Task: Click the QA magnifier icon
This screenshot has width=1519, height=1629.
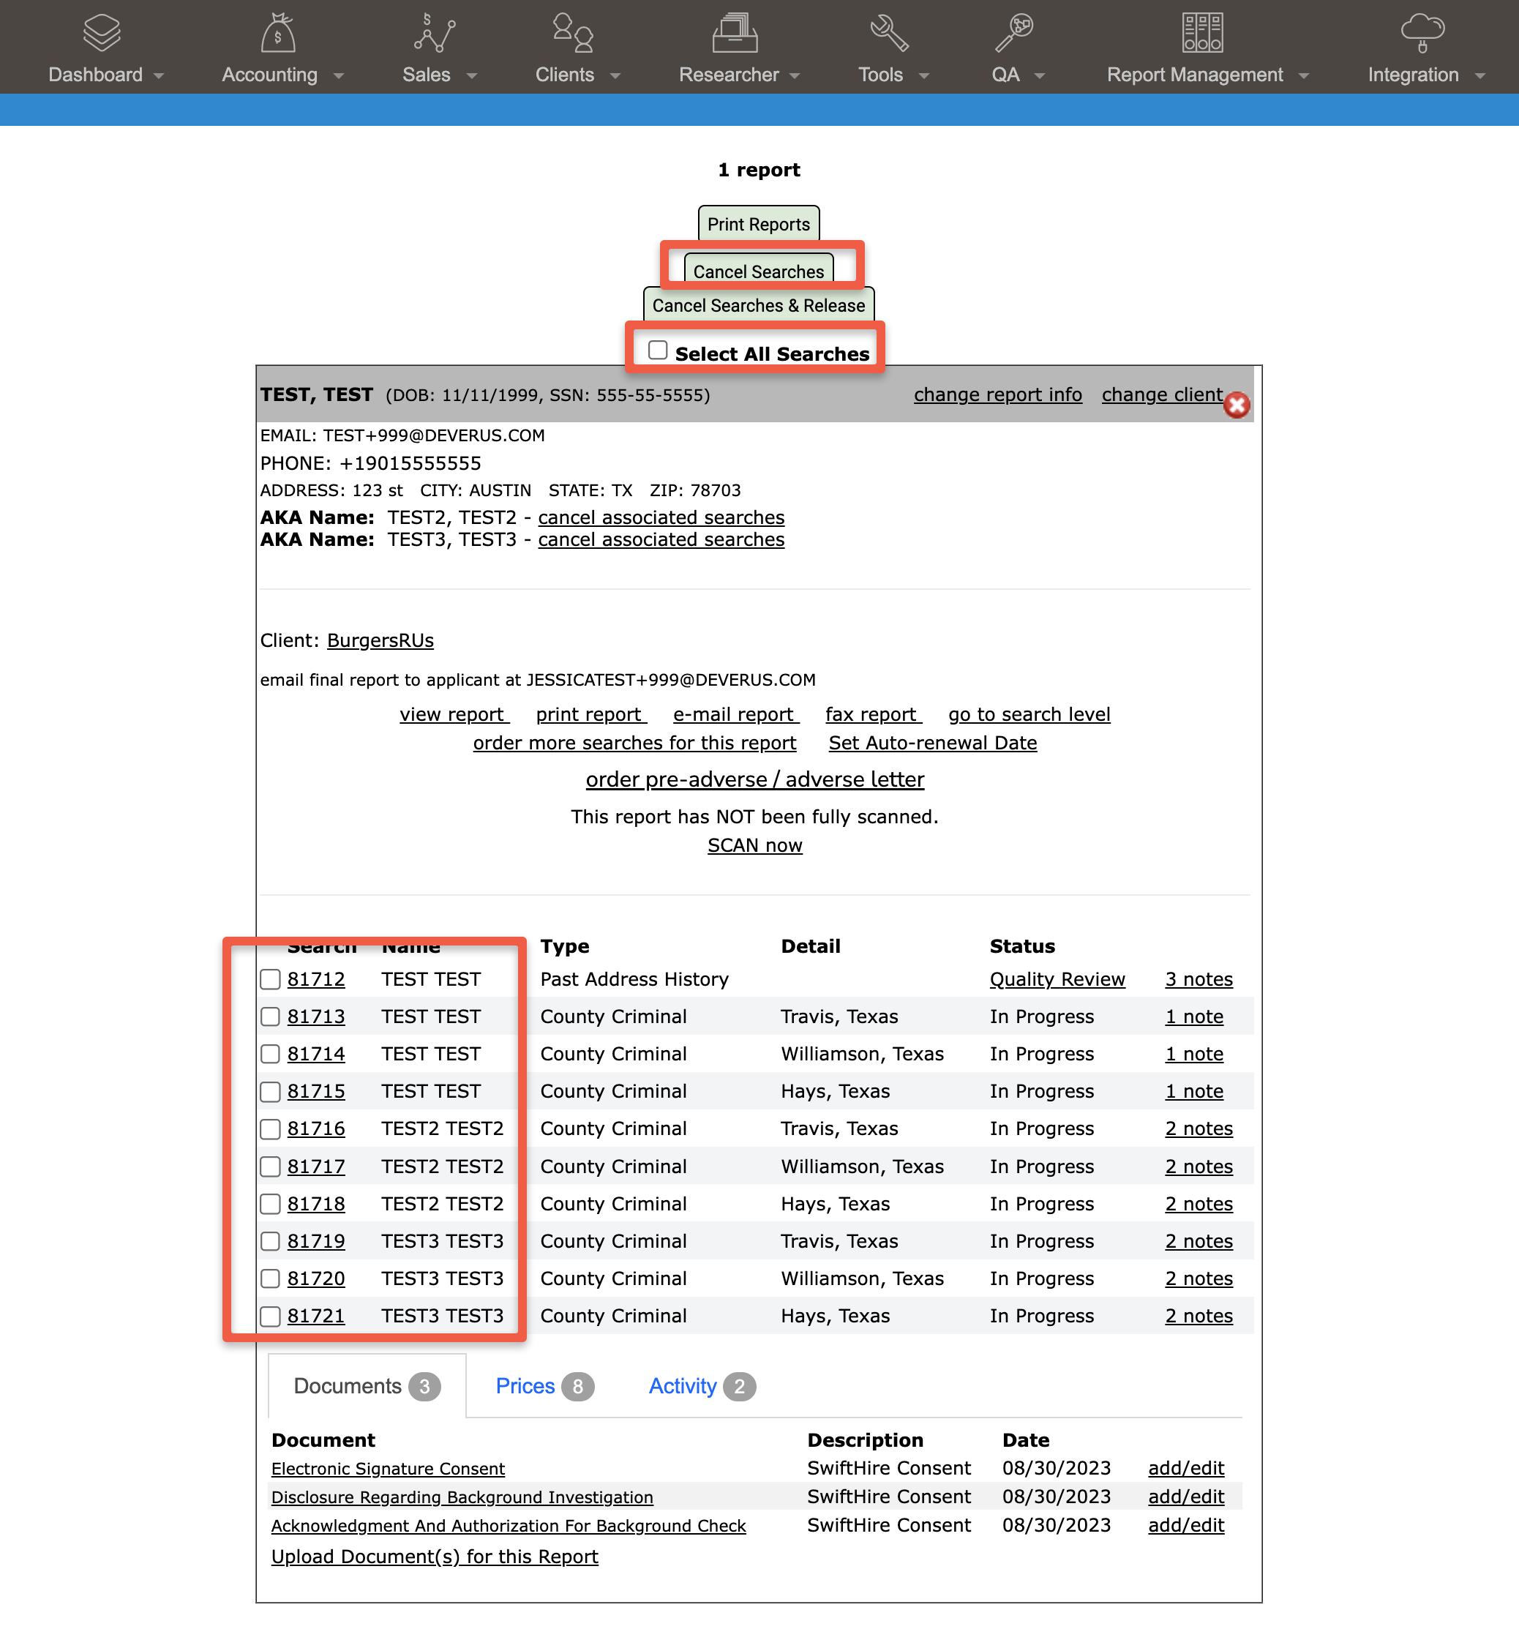Action: [1014, 33]
